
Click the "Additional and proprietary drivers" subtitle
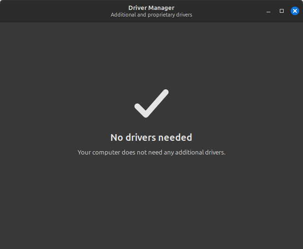tap(151, 15)
